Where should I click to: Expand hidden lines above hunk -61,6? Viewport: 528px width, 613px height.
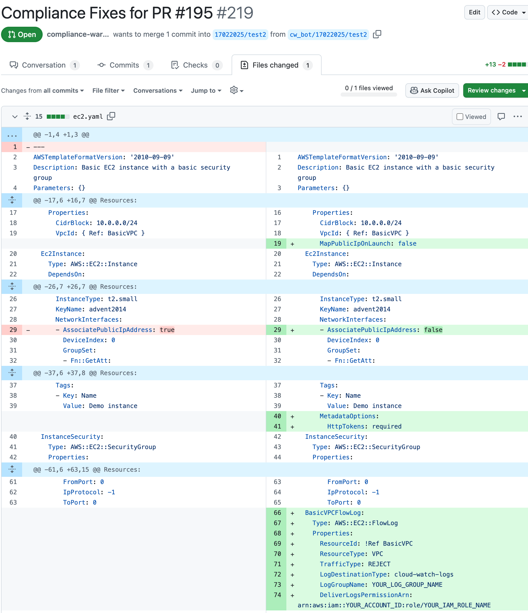coord(12,470)
